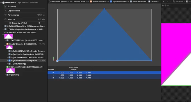
Task: Click the presentDrawable green icon
Action: [7, 67]
